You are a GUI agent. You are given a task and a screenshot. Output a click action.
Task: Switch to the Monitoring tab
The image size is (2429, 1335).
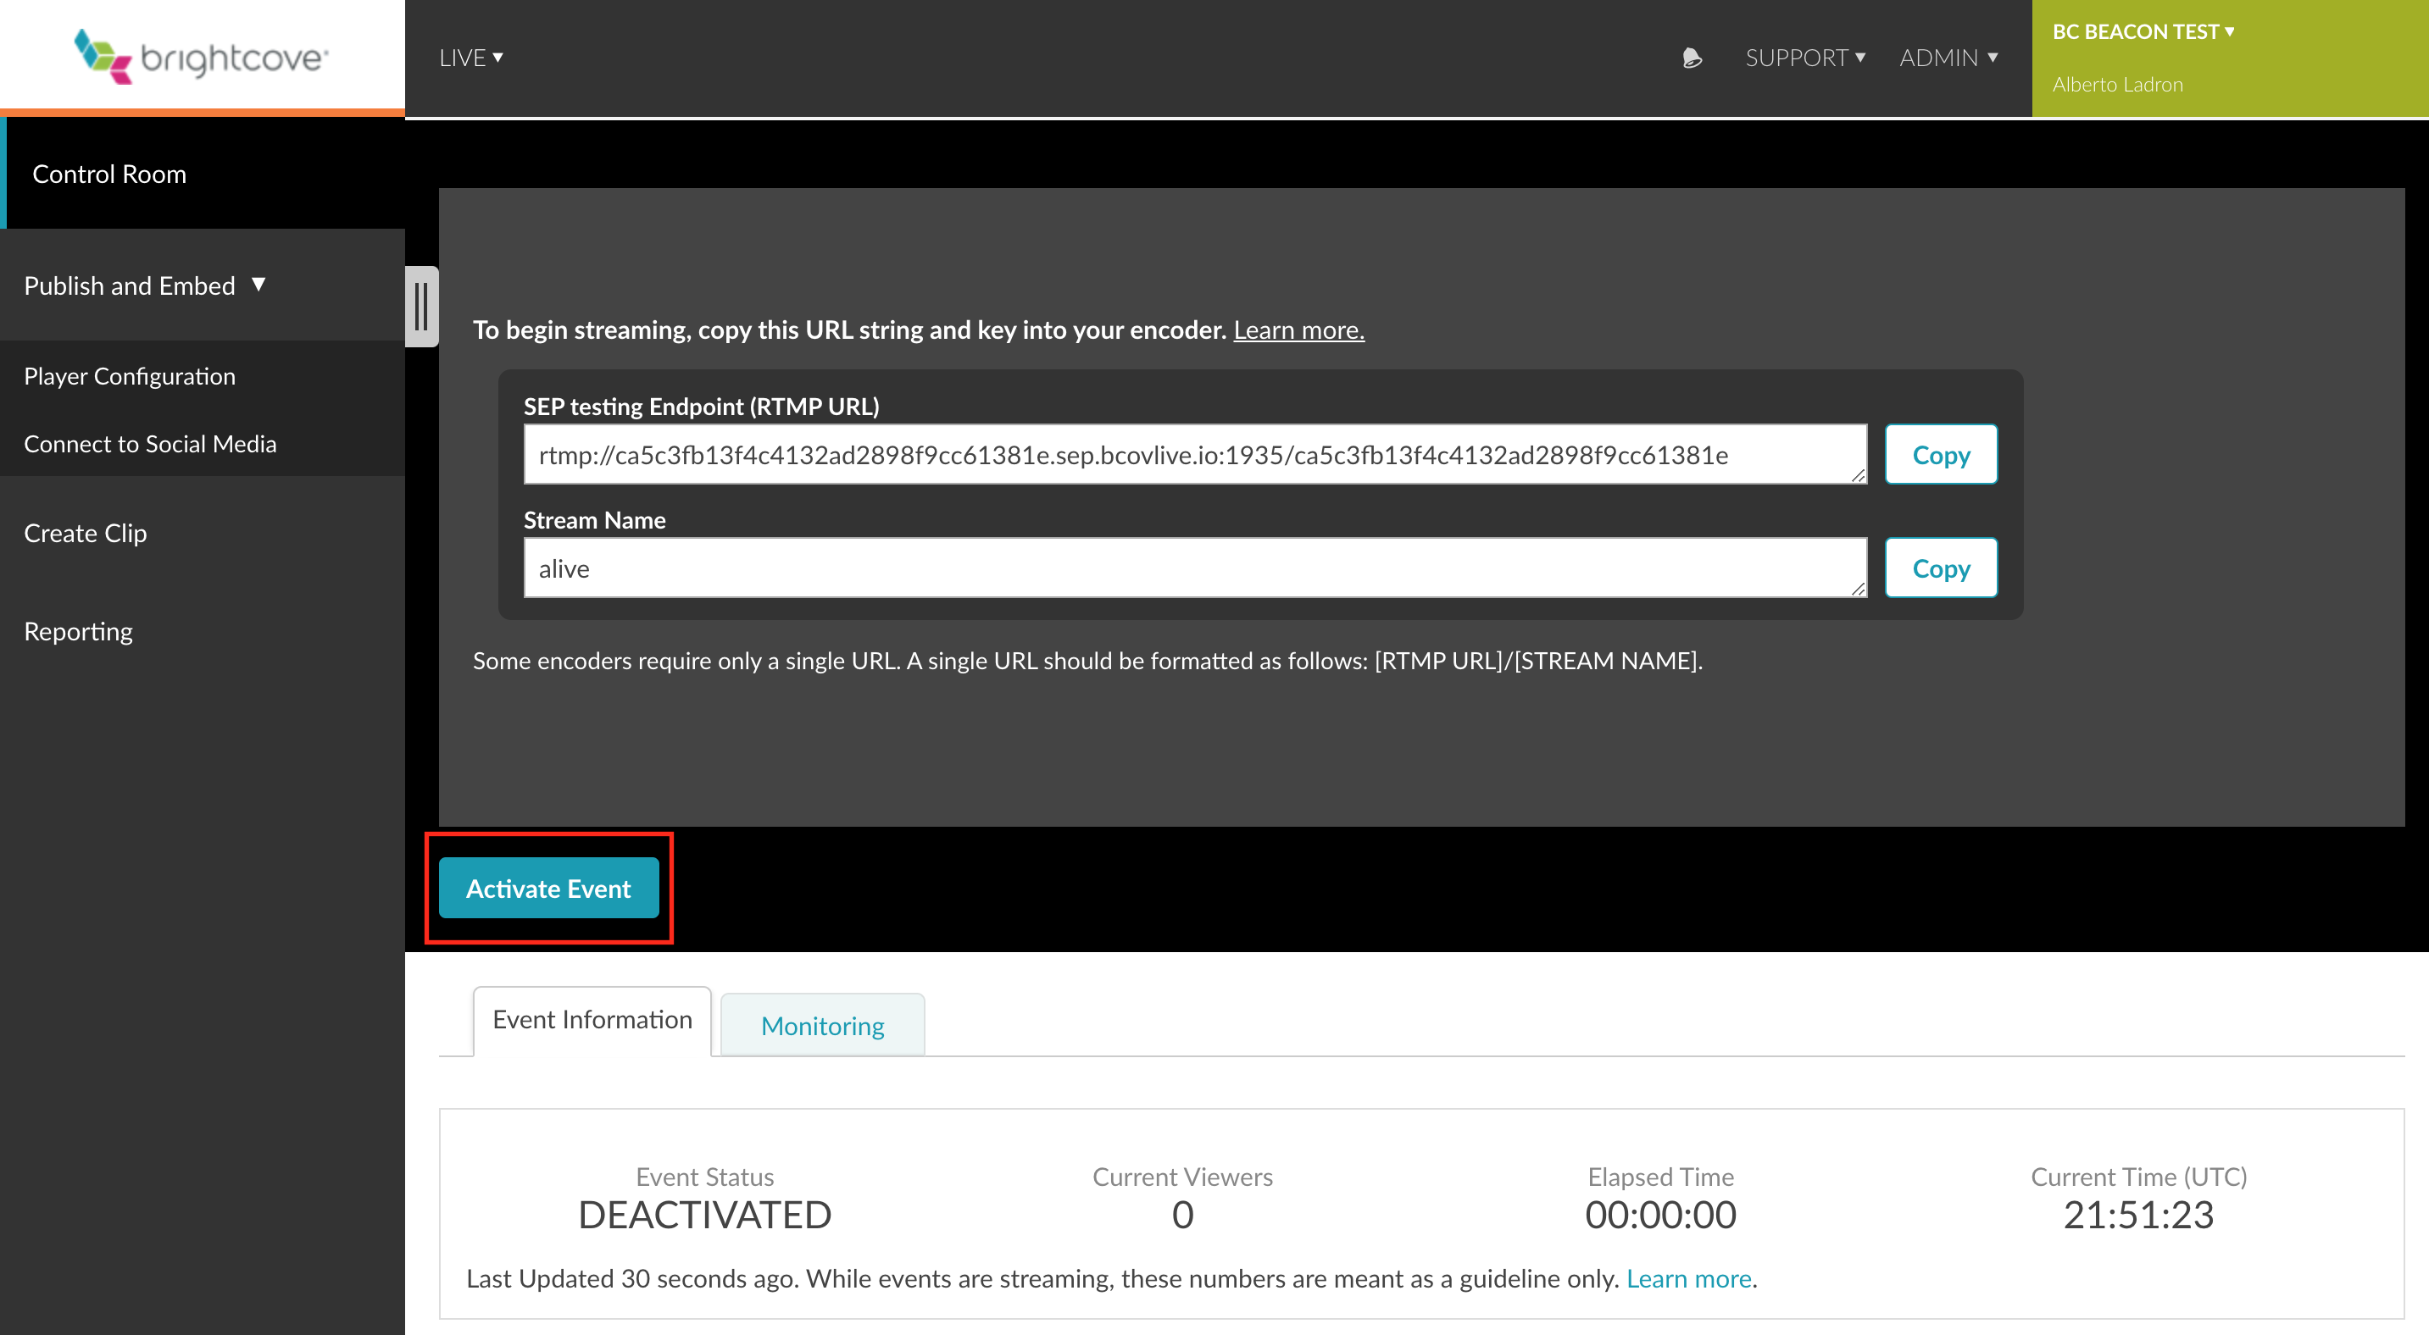pos(822,1025)
